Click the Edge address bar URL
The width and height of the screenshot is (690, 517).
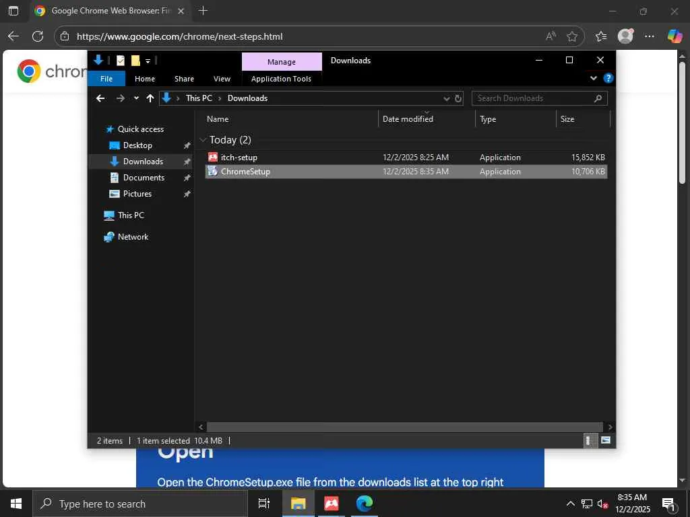[179, 36]
